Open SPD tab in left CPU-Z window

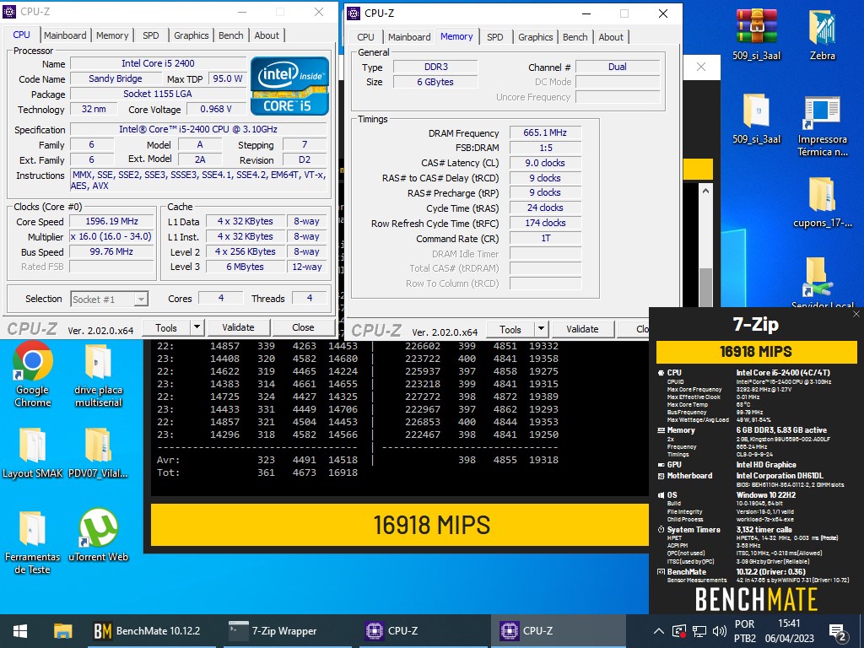coord(150,35)
